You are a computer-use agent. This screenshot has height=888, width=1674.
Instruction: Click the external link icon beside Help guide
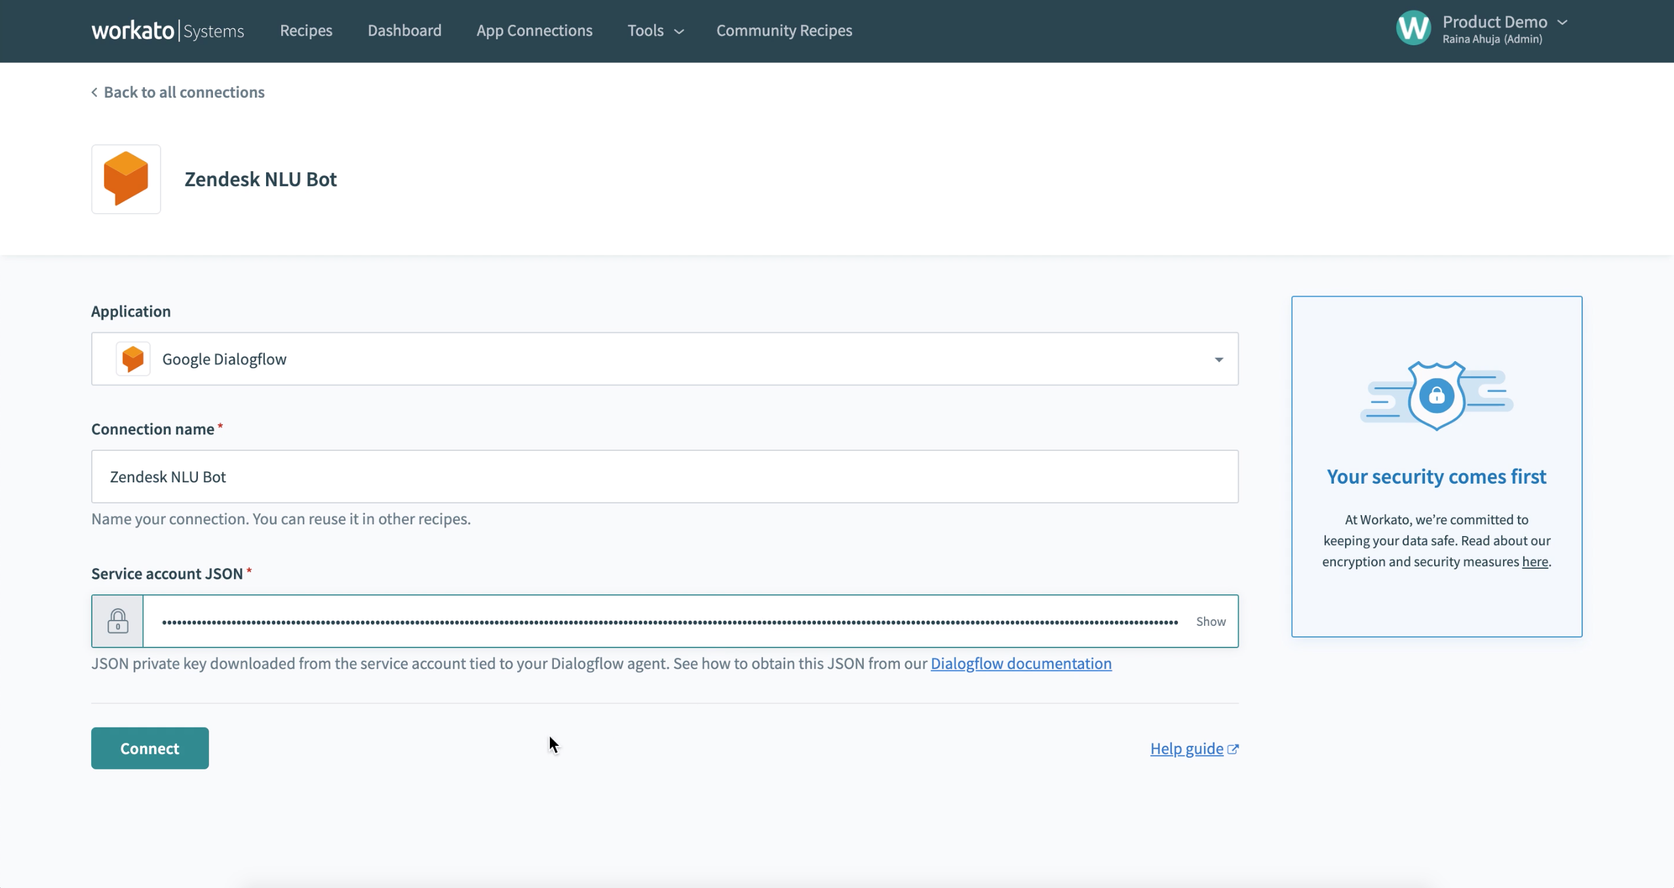tap(1233, 749)
